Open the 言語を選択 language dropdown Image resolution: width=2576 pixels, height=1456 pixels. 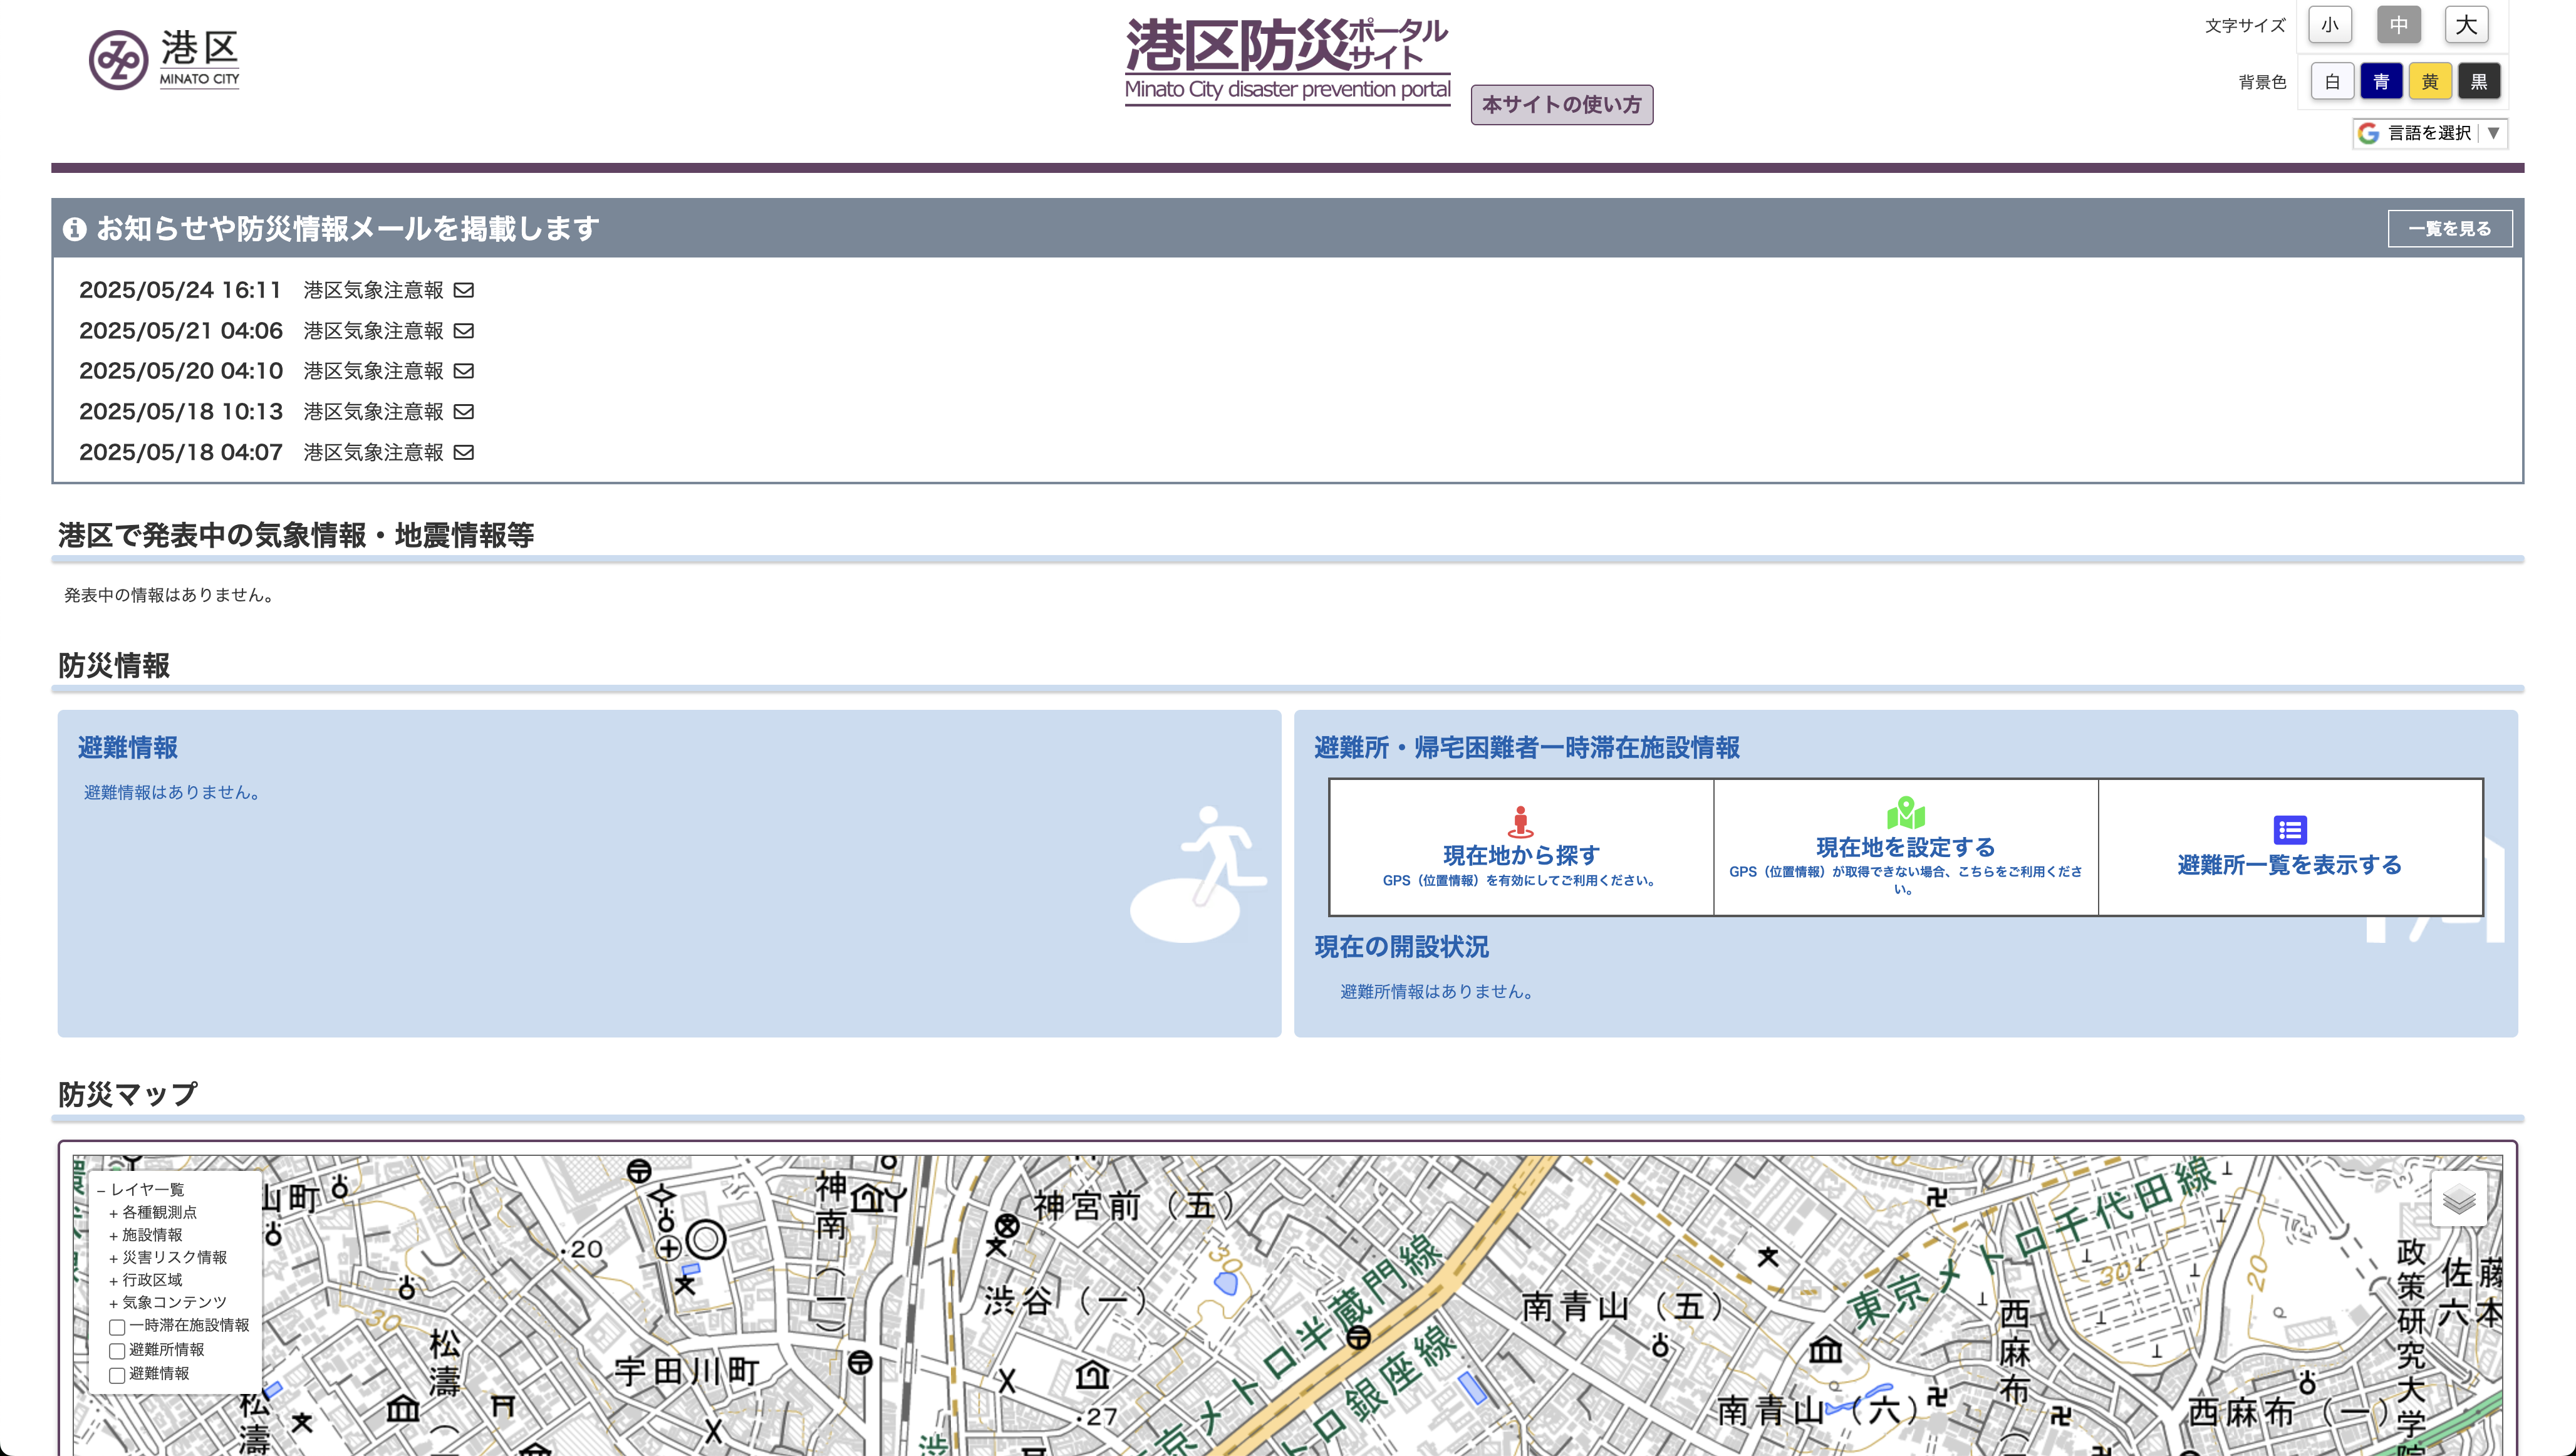(x=2429, y=133)
